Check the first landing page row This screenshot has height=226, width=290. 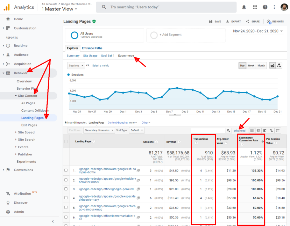point(66,171)
